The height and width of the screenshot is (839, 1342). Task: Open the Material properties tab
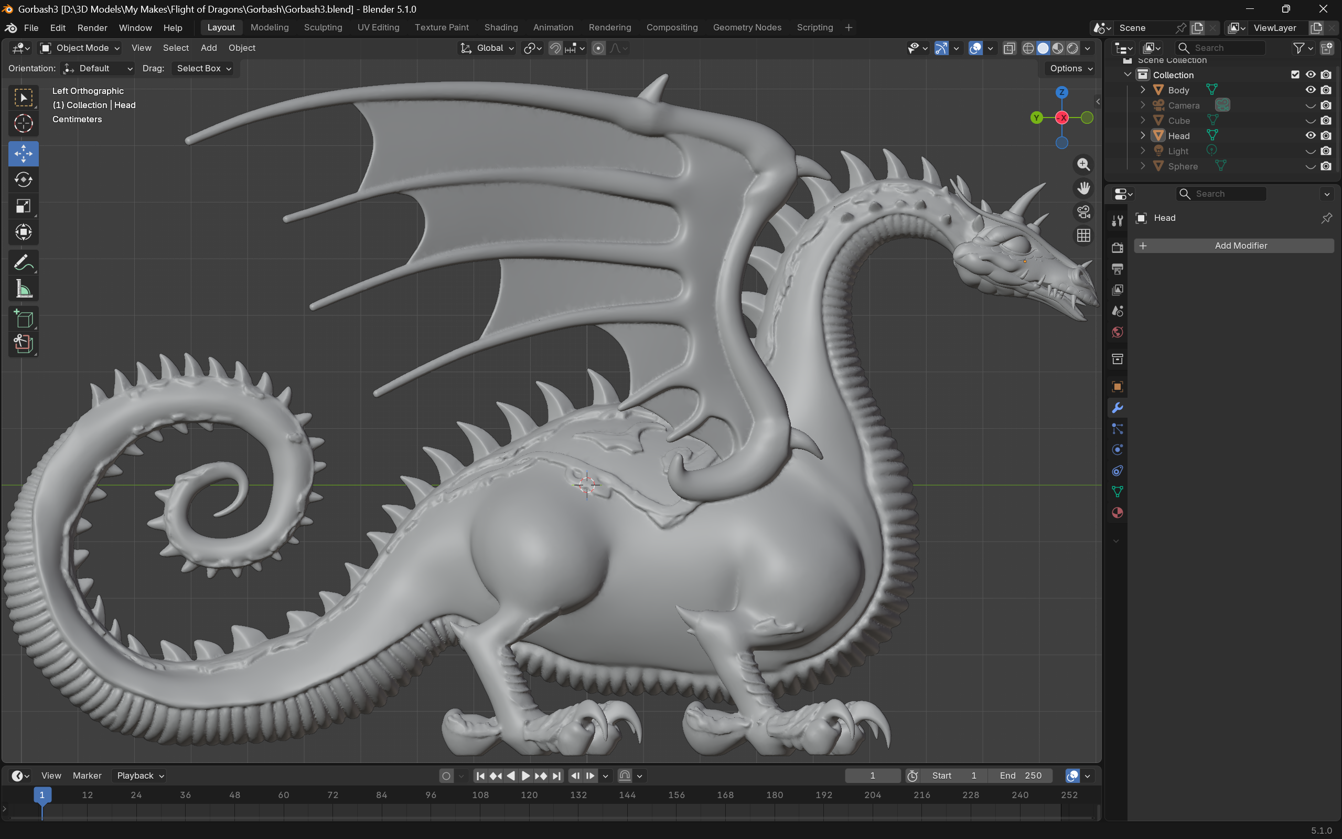point(1117,513)
